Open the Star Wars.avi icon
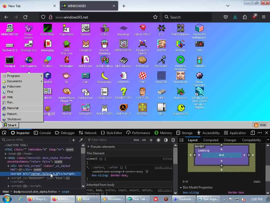This screenshot has height=203, width=270. point(66,47)
